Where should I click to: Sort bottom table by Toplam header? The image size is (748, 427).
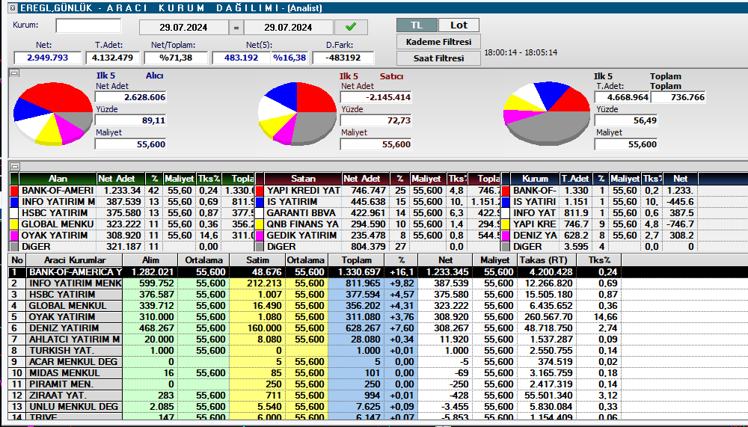[356, 260]
